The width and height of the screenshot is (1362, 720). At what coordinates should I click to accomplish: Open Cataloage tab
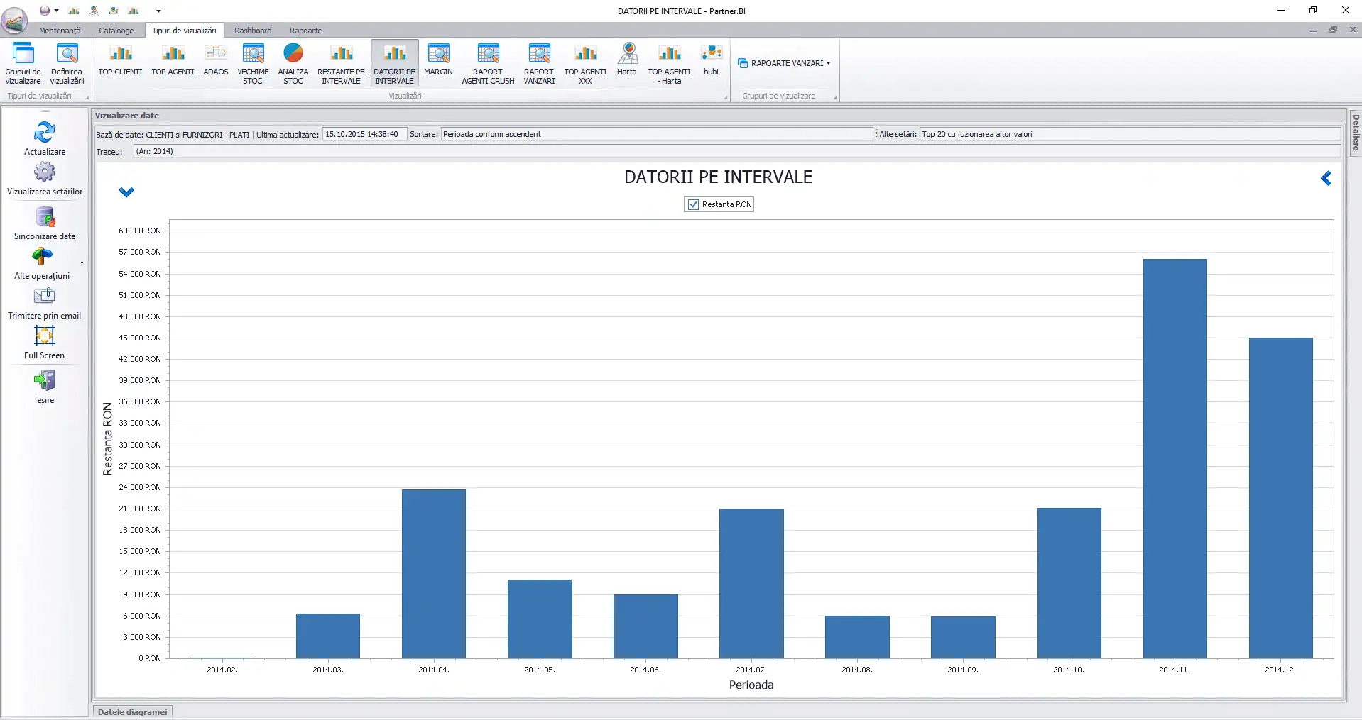(116, 31)
